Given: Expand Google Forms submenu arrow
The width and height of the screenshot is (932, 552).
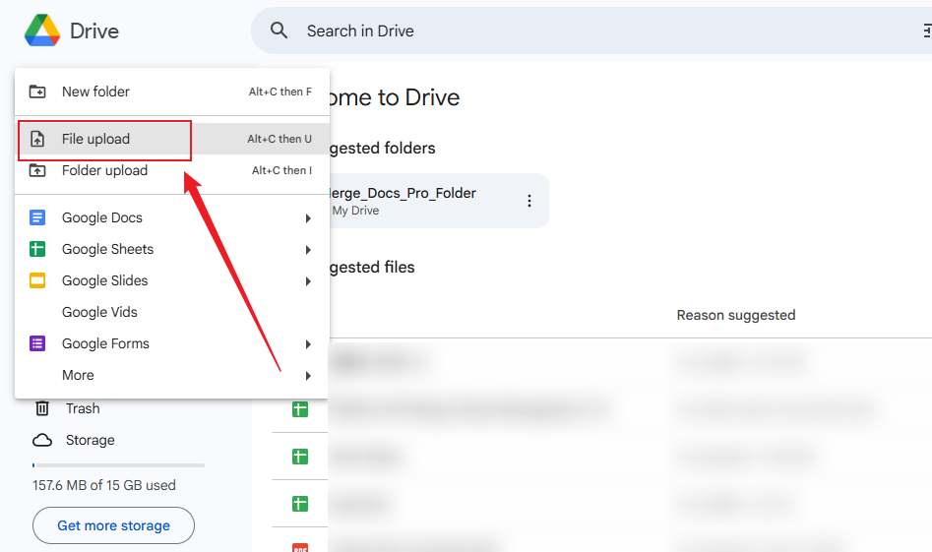Looking at the screenshot, I should [x=308, y=344].
